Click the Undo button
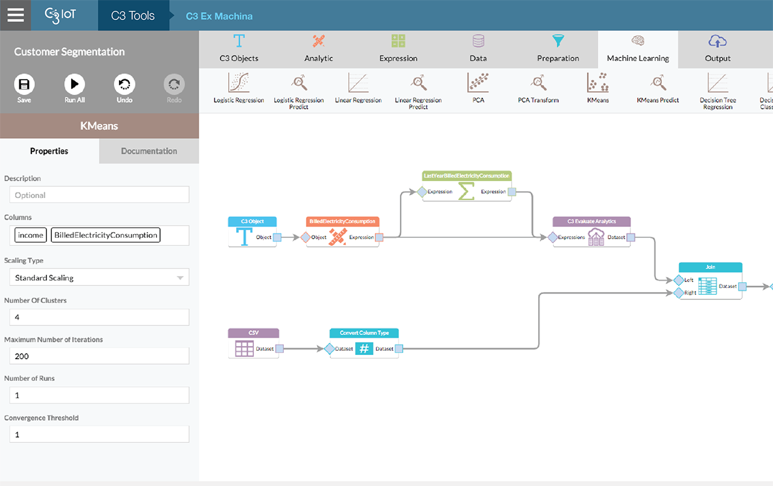The height and width of the screenshot is (486, 773). 124,88
